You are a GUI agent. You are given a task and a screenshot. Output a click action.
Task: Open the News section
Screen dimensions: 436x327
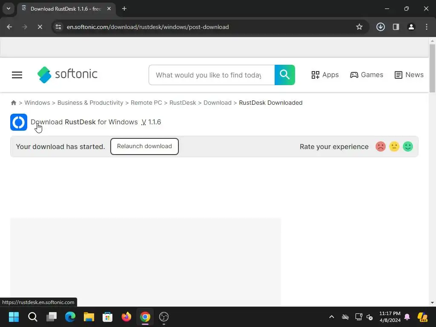click(409, 75)
